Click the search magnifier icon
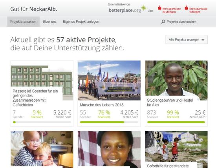This screenshot has width=216, height=168. (x=163, y=22)
